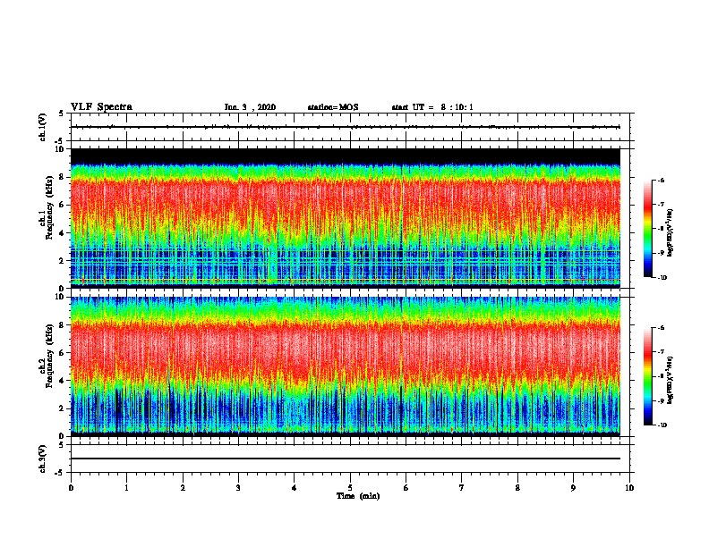Click the "5" tick label on time axis
The height and width of the screenshot is (547, 709).
pyautogui.click(x=350, y=487)
